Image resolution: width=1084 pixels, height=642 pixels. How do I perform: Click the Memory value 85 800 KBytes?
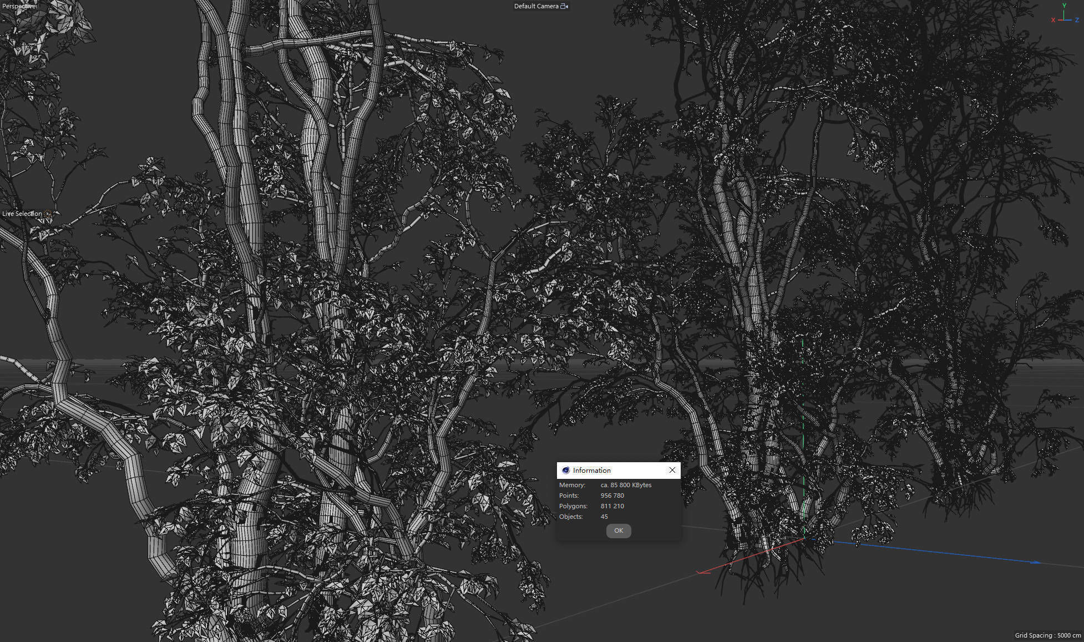626,485
